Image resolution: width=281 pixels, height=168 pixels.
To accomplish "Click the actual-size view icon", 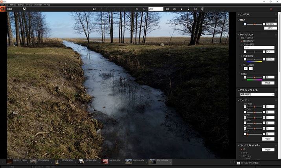I will point(174,9).
